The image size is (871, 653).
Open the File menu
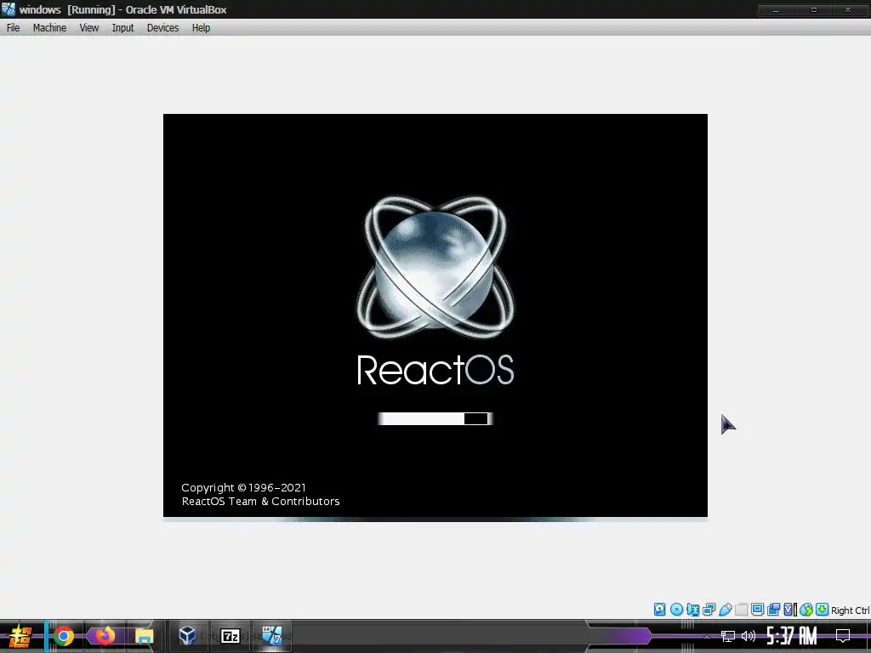[x=14, y=28]
